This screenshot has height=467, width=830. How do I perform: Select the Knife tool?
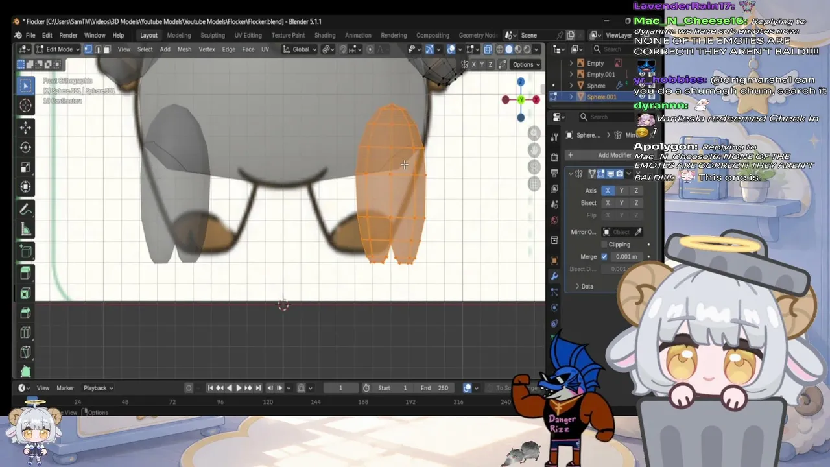[26, 352]
